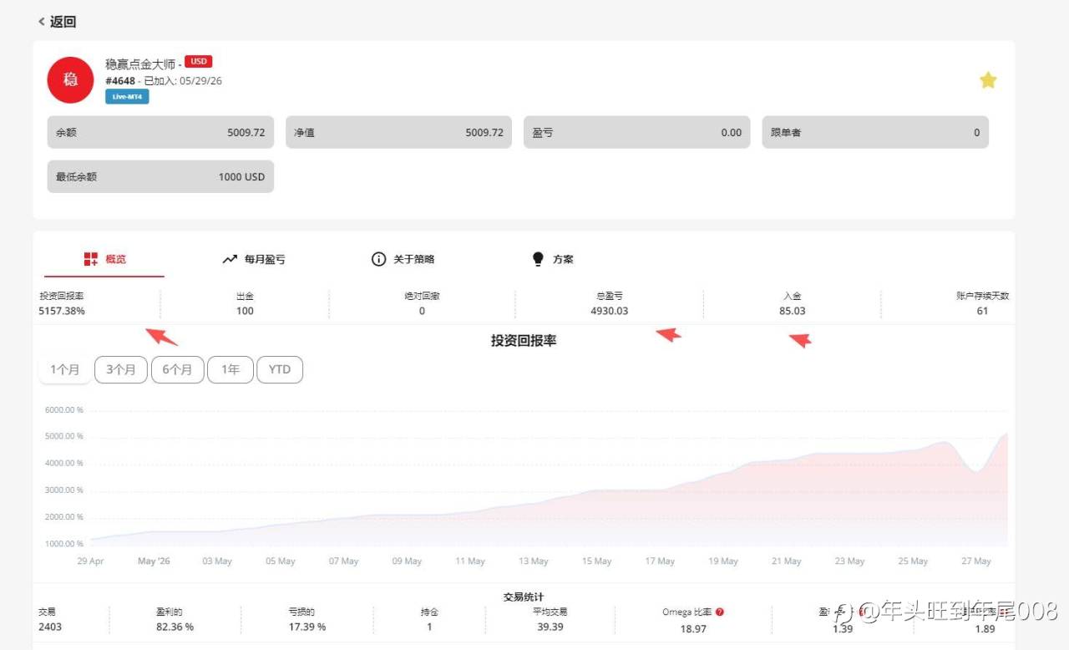Click the #4648 account ID text
Screen dimensions: 1069x650
121,81
